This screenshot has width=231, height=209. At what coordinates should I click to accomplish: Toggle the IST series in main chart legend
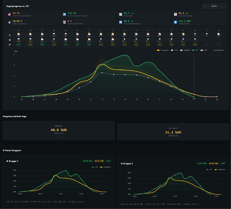coord(195,50)
